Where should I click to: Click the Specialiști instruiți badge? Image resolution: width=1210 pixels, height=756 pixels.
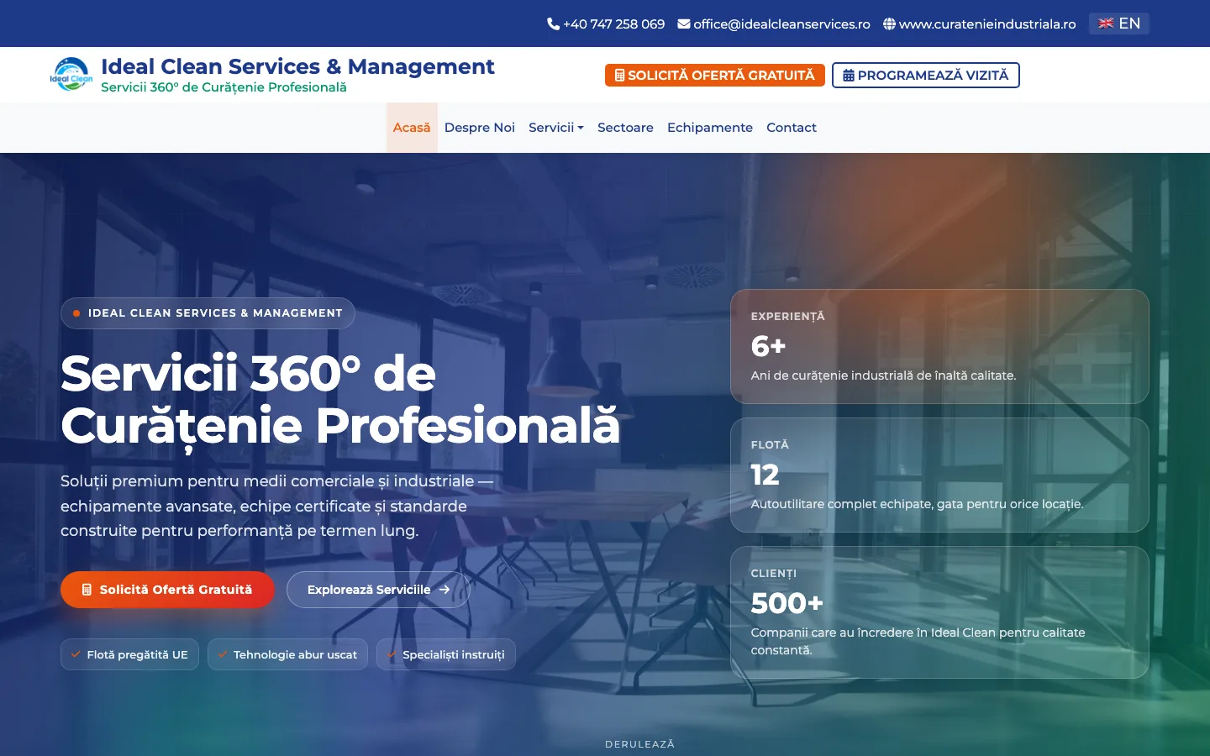(x=446, y=654)
